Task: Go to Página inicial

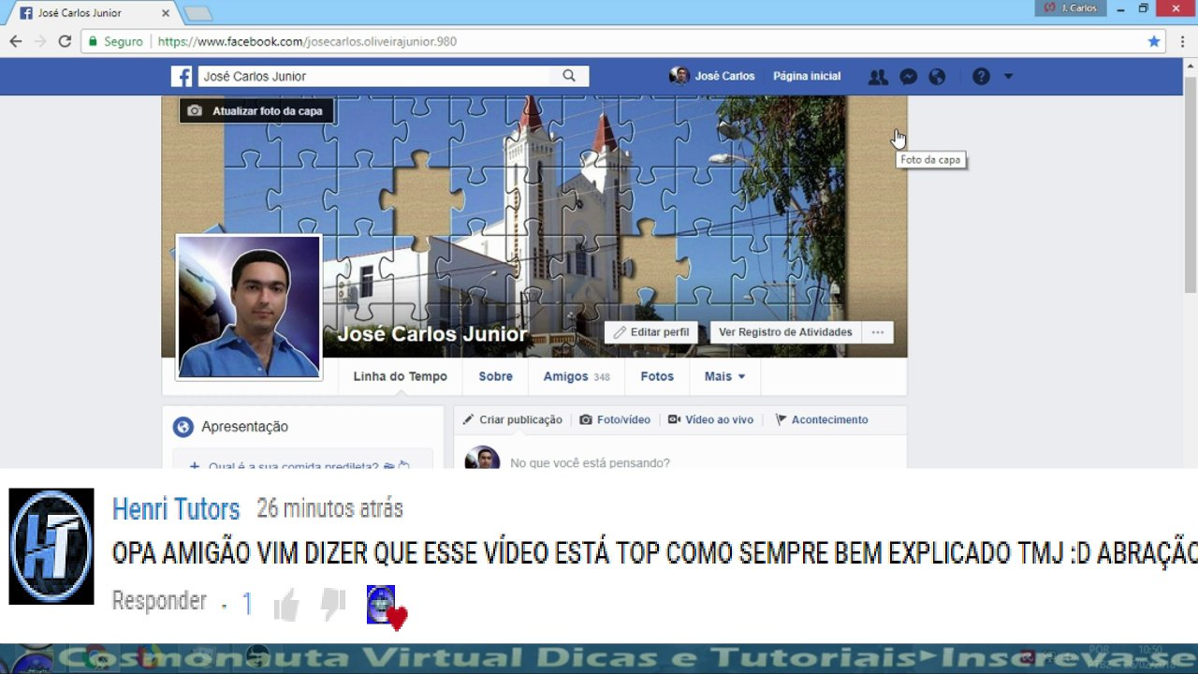Action: (807, 77)
